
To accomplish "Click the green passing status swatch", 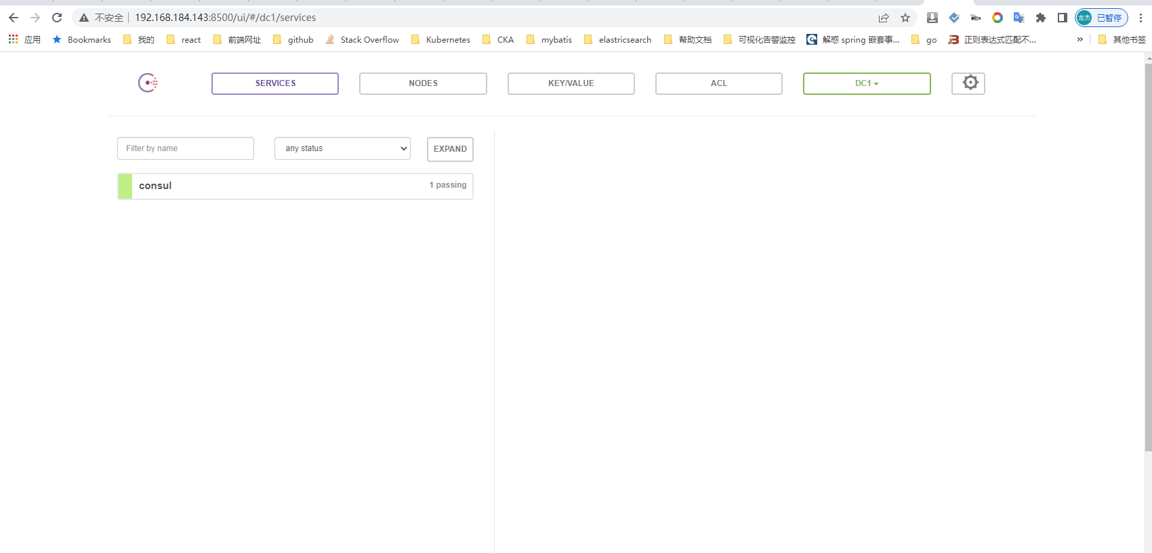I will point(125,186).
